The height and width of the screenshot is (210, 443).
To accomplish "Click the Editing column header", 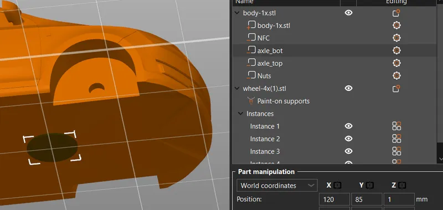I will (x=396, y=2).
